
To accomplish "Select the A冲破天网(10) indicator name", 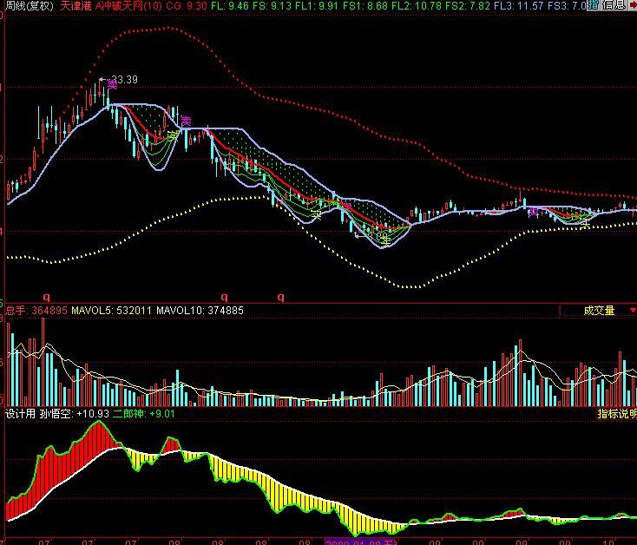I will 128,5.
